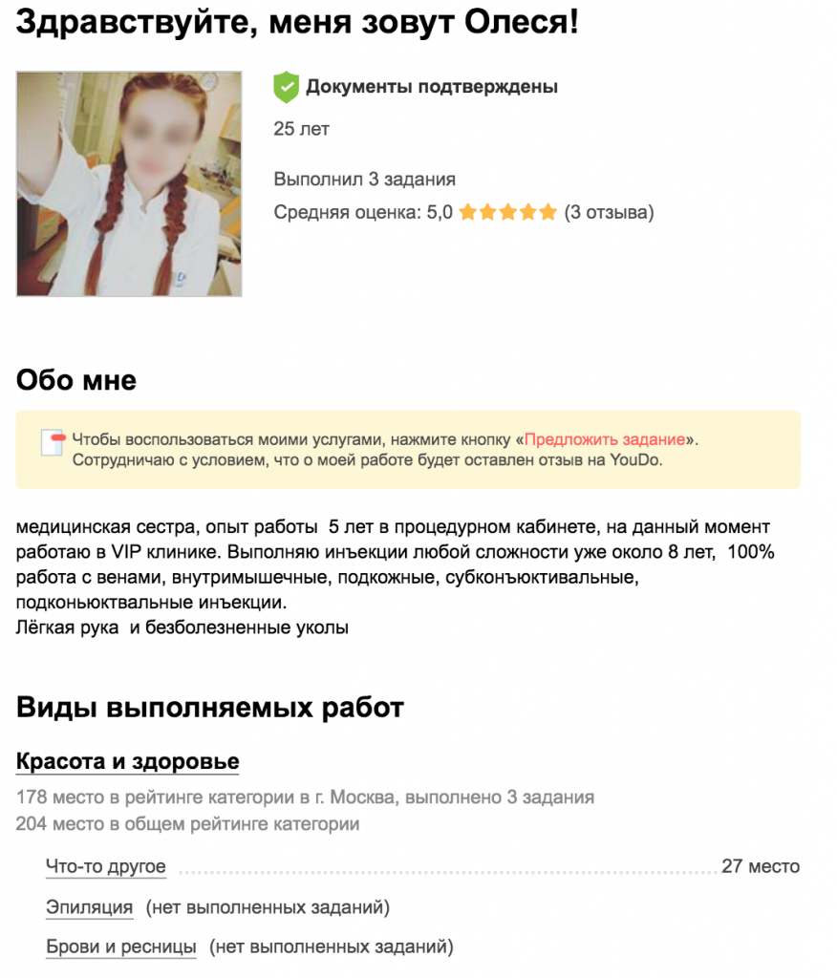Click the 'Виды выполняемых работ' heading
The image size is (837, 978).
pos(209,708)
